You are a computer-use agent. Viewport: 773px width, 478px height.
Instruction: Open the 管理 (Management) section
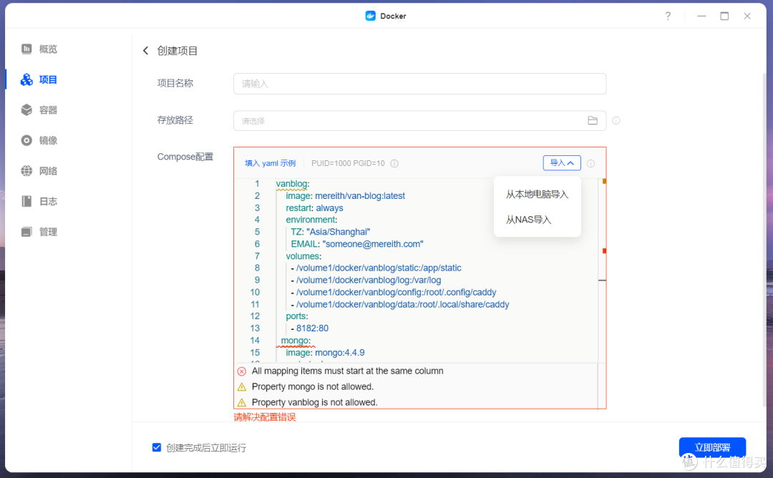click(x=39, y=231)
